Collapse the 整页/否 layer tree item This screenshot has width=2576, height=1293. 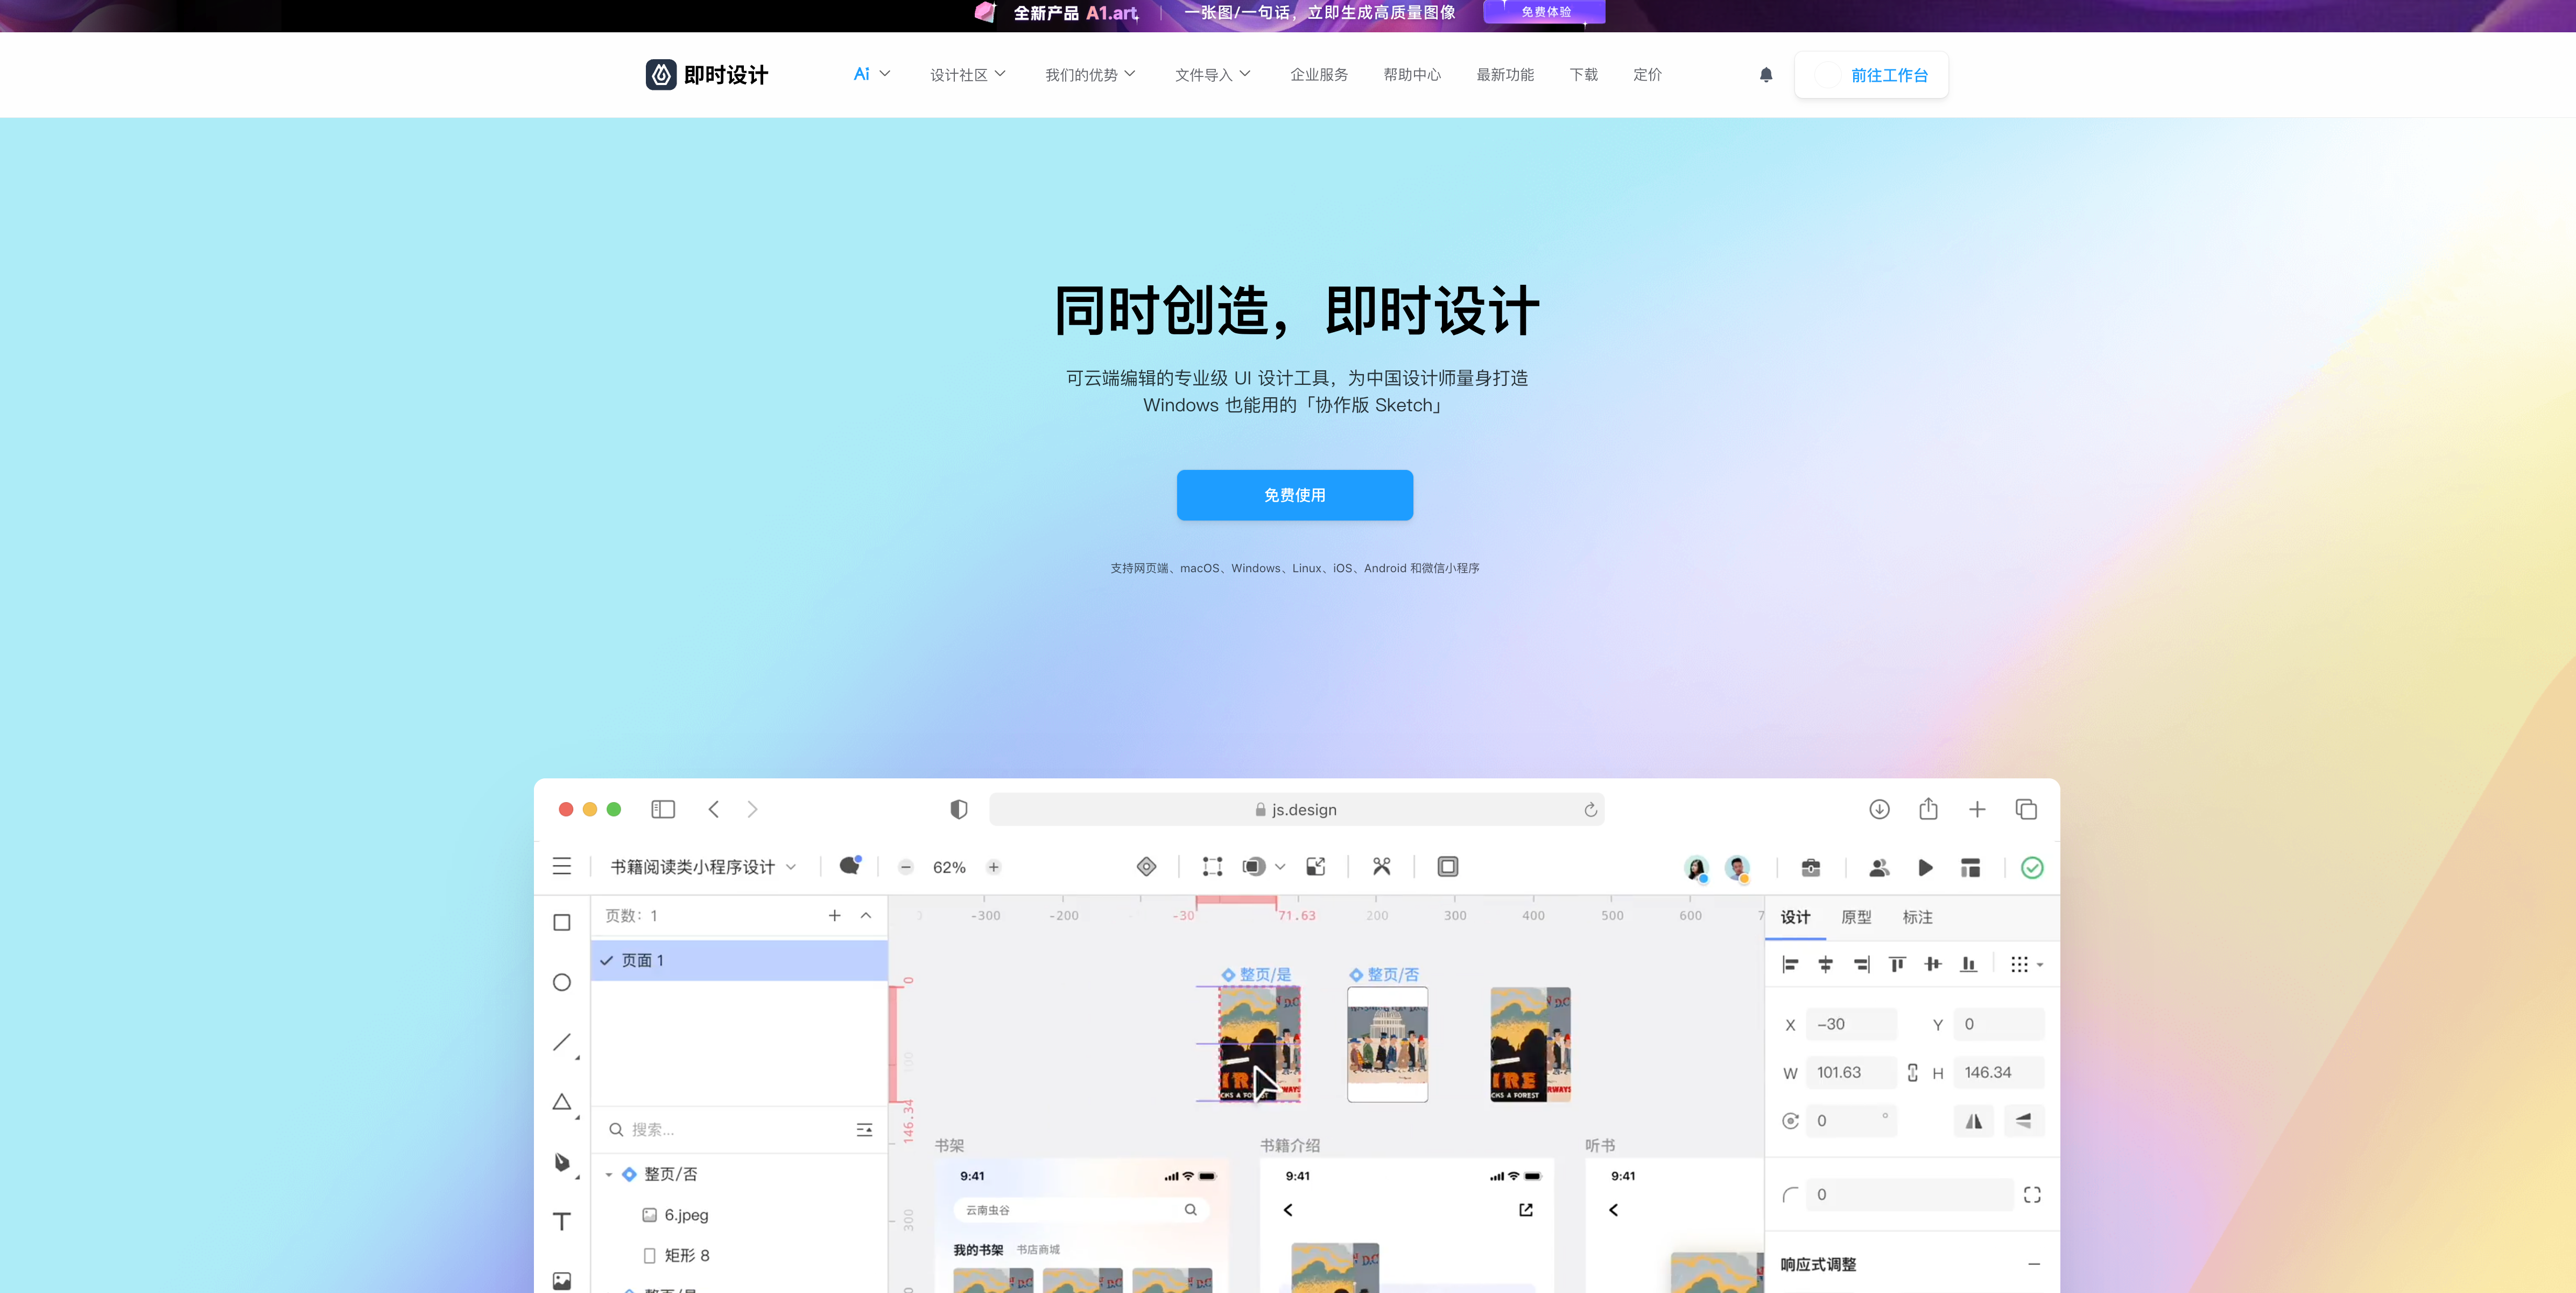pos(608,1175)
